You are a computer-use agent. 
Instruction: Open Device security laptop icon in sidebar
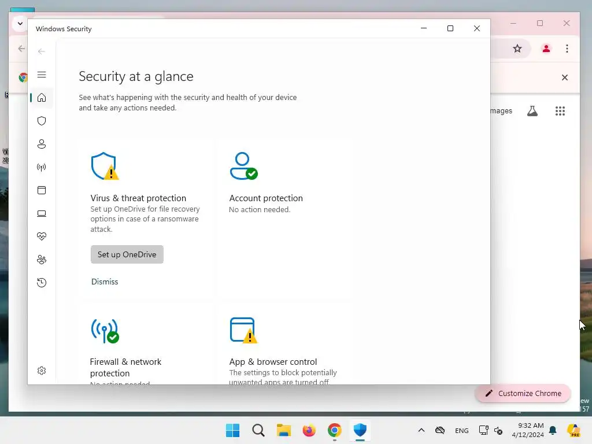(42, 213)
